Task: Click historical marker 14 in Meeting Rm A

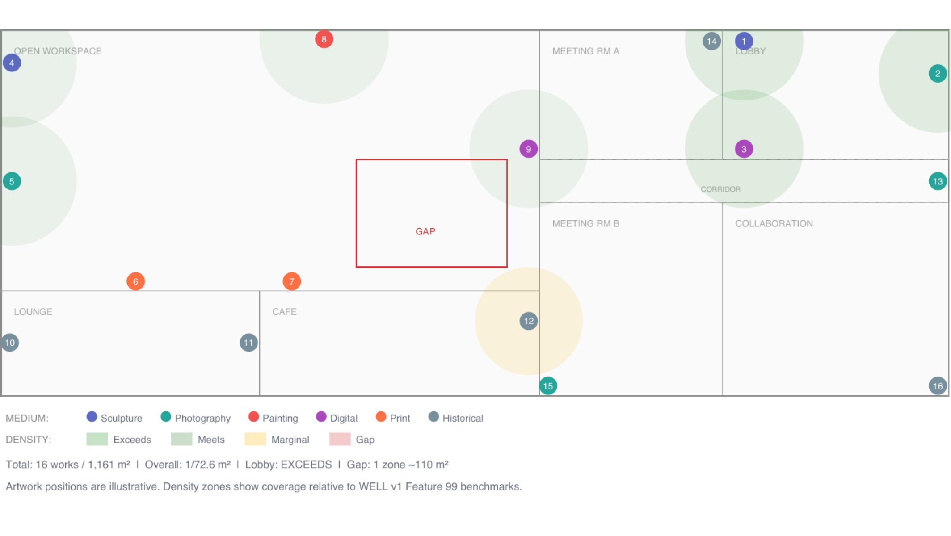Action: pos(711,42)
